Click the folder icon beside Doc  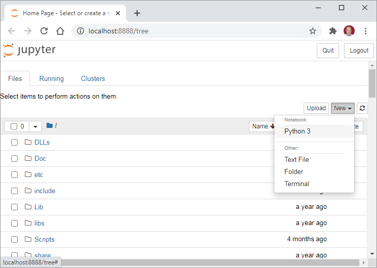[x=28, y=158]
